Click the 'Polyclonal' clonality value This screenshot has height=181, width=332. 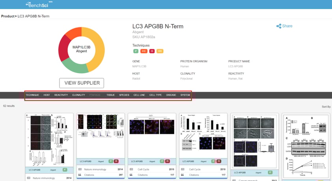point(187,79)
